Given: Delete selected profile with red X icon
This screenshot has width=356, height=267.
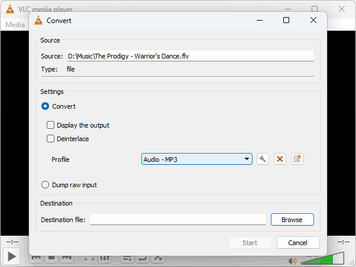Looking at the screenshot, I should [x=280, y=159].
